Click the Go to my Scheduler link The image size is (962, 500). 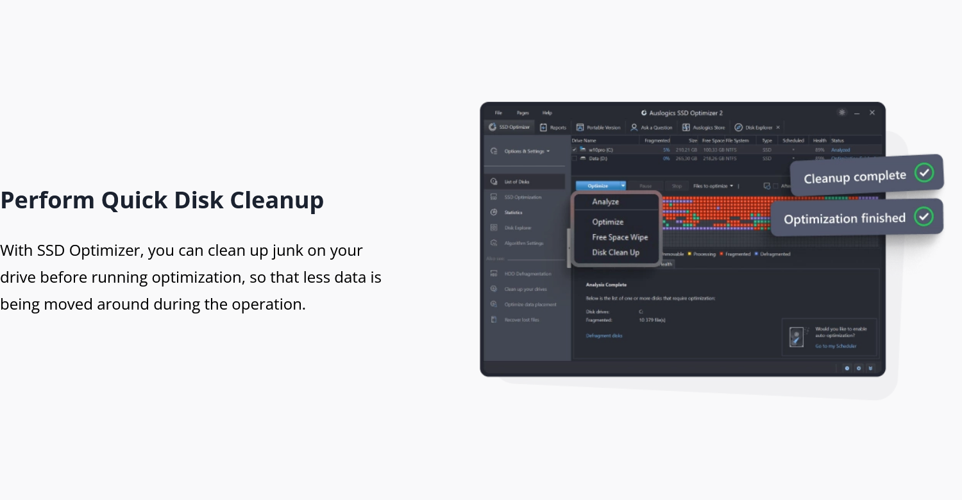pyautogui.click(x=836, y=346)
